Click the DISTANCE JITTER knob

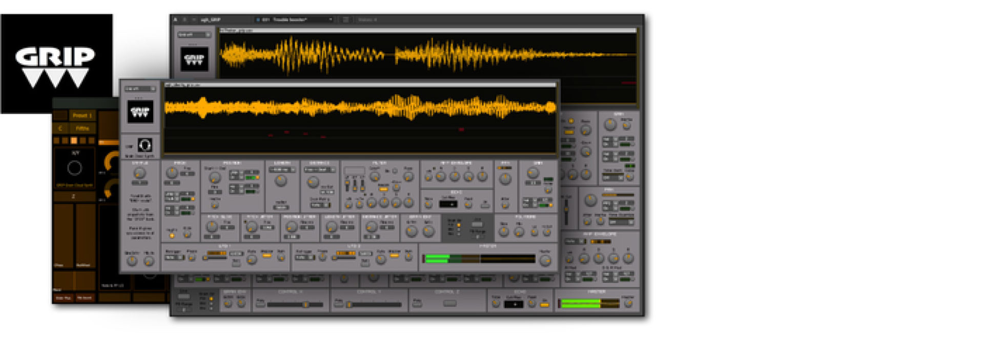point(371,227)
